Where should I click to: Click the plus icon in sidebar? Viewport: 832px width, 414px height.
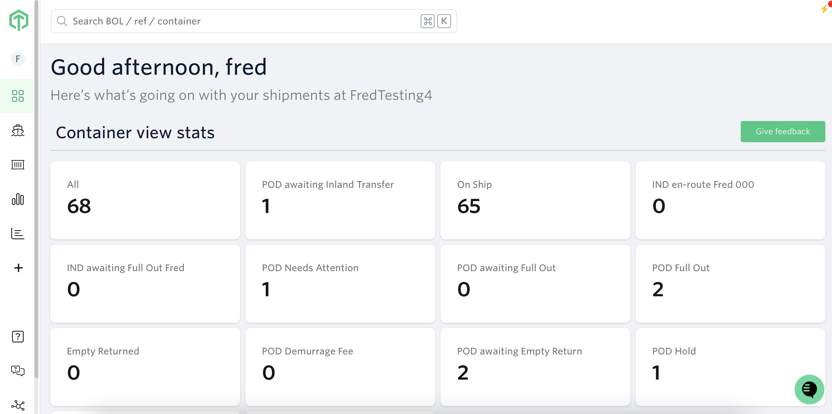click(x=19, y=268)
